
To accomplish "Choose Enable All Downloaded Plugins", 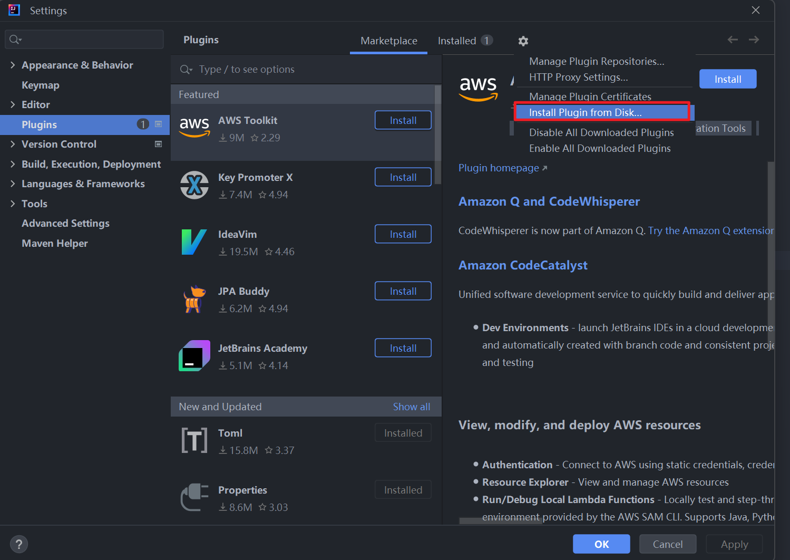I will pyautogui.click(x=600, y=148).
